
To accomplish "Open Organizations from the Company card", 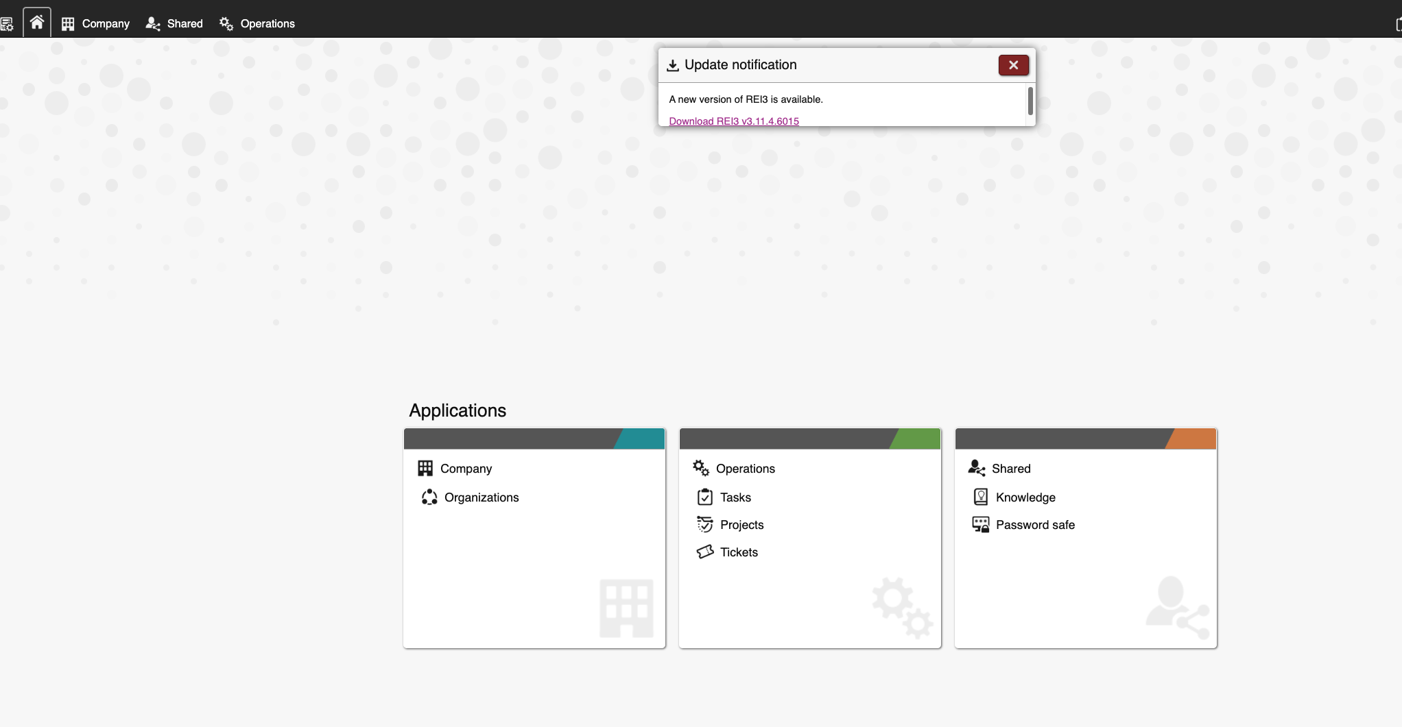I will (x=481, y=497).
